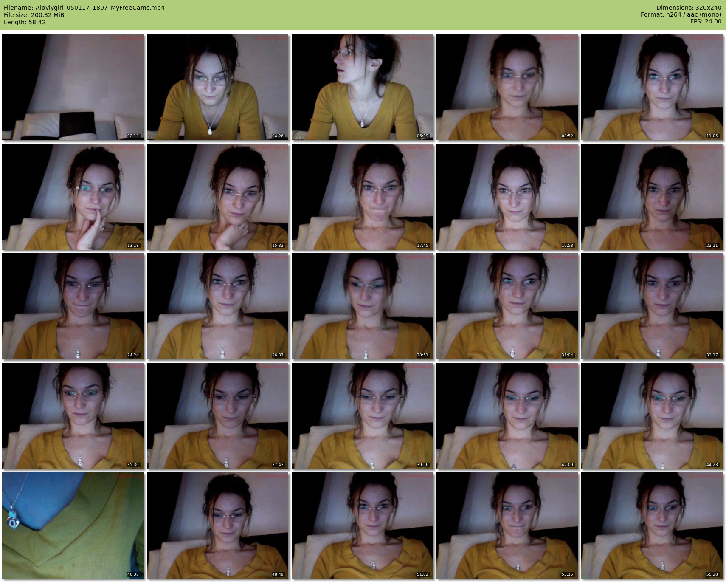726x582 pixels.
Task: Click the frame at 15:32
Action: (x=218, y=197)
